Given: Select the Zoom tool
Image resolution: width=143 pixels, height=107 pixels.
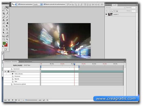Looking at the screenshot, I should [x=7, y=39].
